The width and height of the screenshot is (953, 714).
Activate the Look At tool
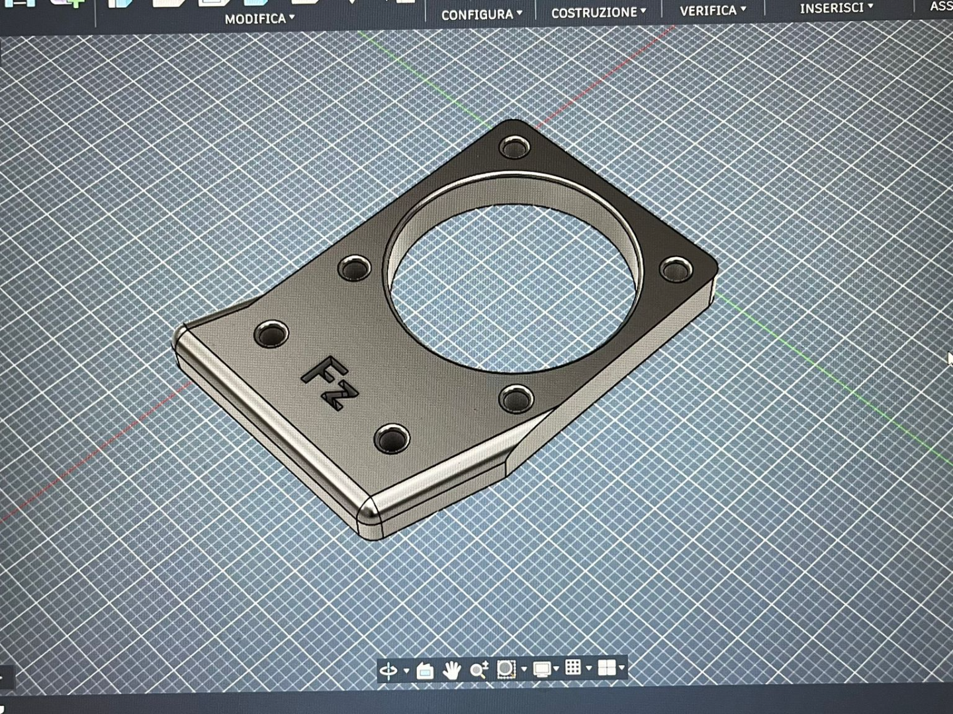[425, 672]
